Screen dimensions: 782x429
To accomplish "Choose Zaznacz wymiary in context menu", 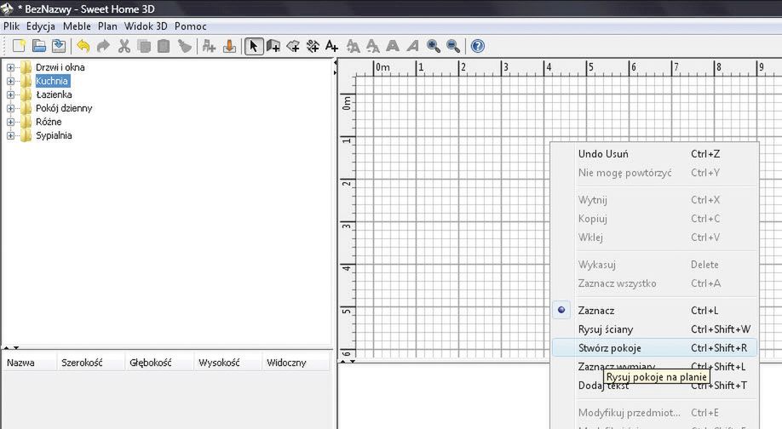I will point(654,367).
